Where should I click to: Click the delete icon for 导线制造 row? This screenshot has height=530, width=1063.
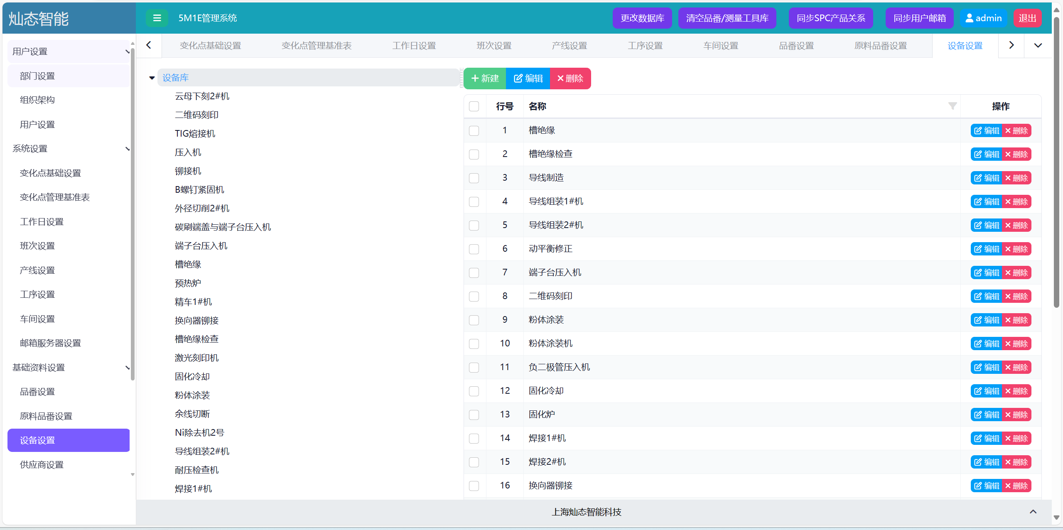1007,178
